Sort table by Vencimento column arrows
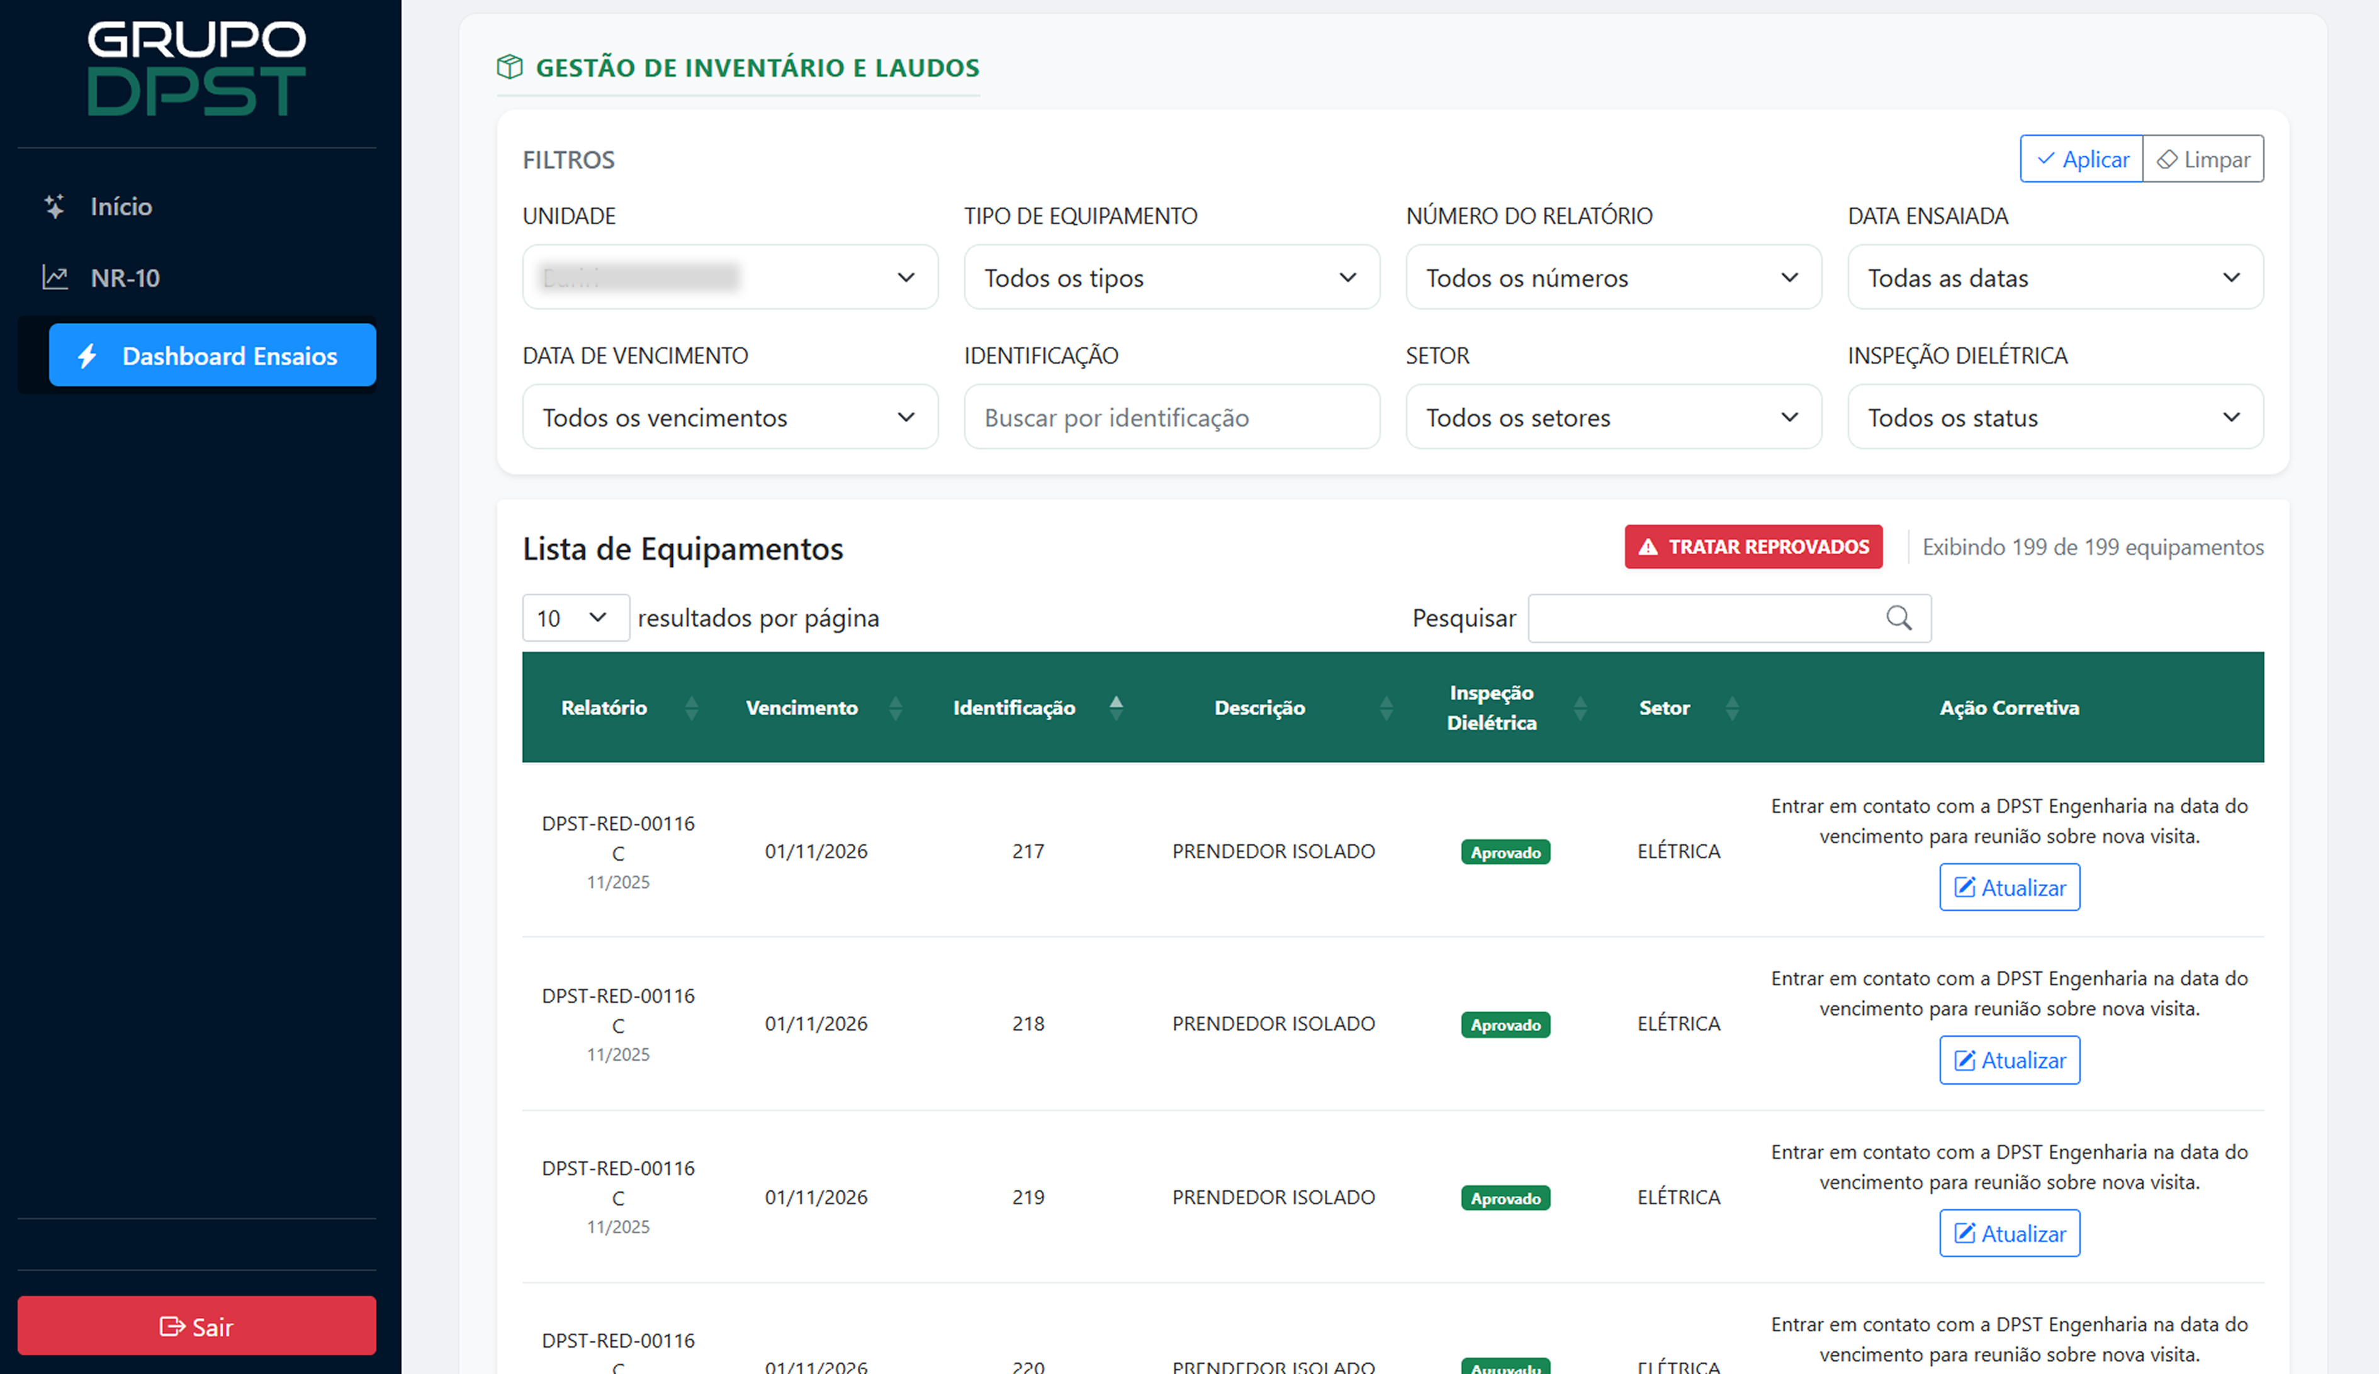Screen dimensions: 2379x1374 (x=895, y=708)
